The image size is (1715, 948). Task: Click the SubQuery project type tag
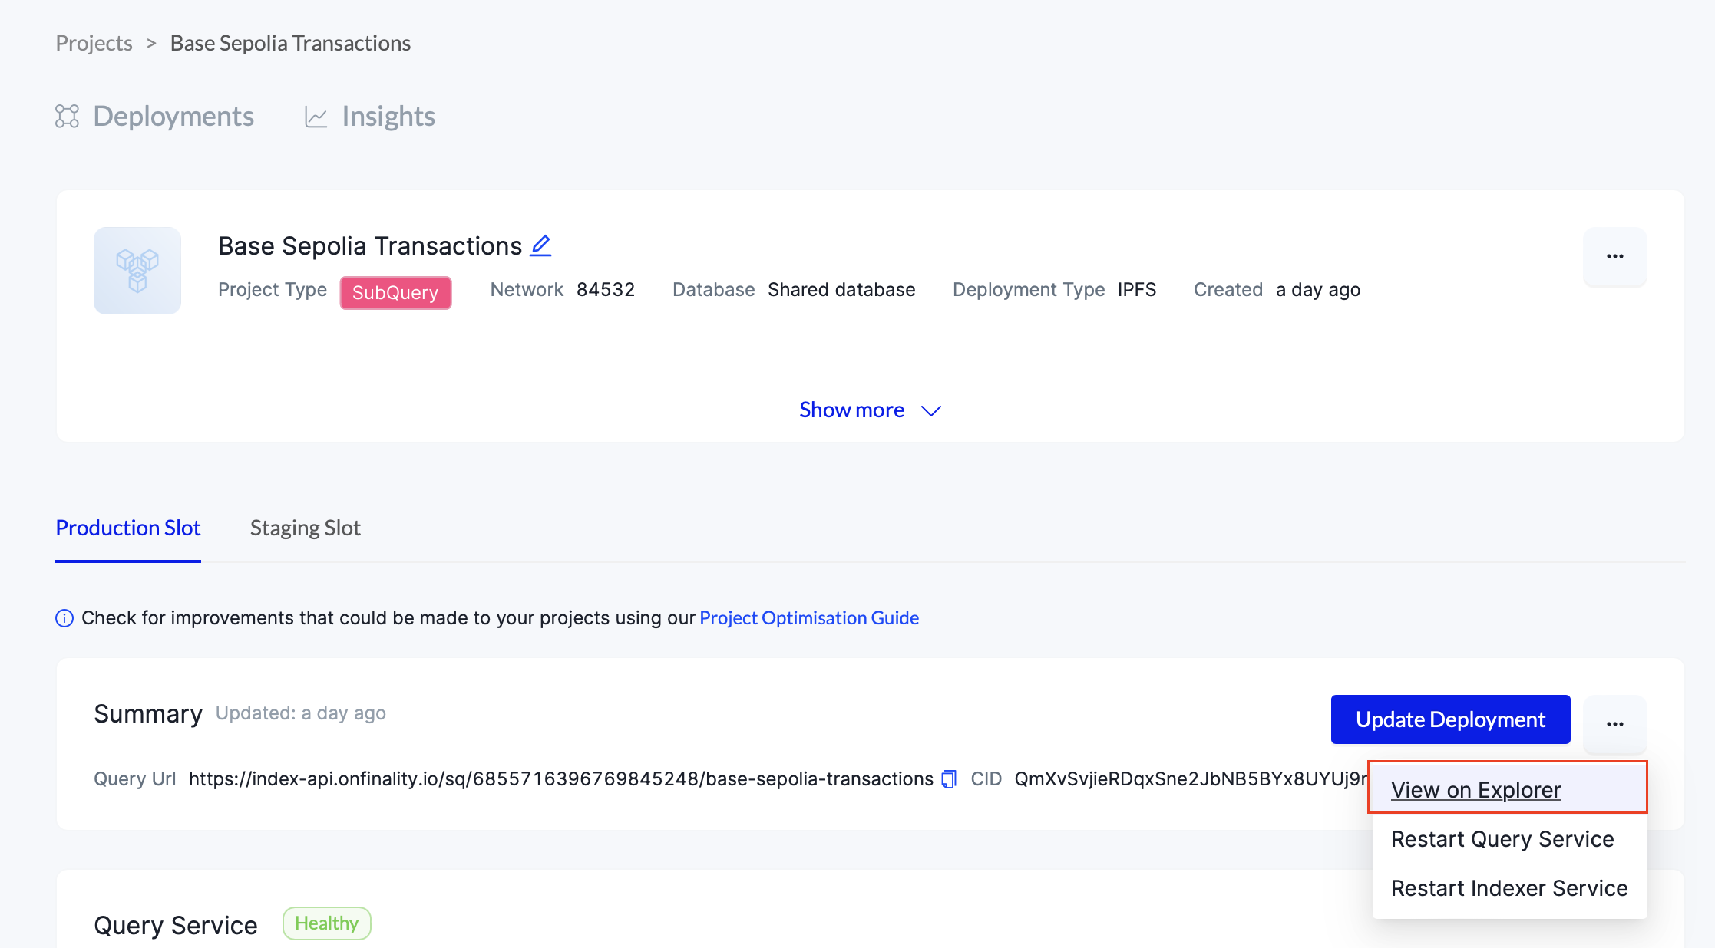395,292
